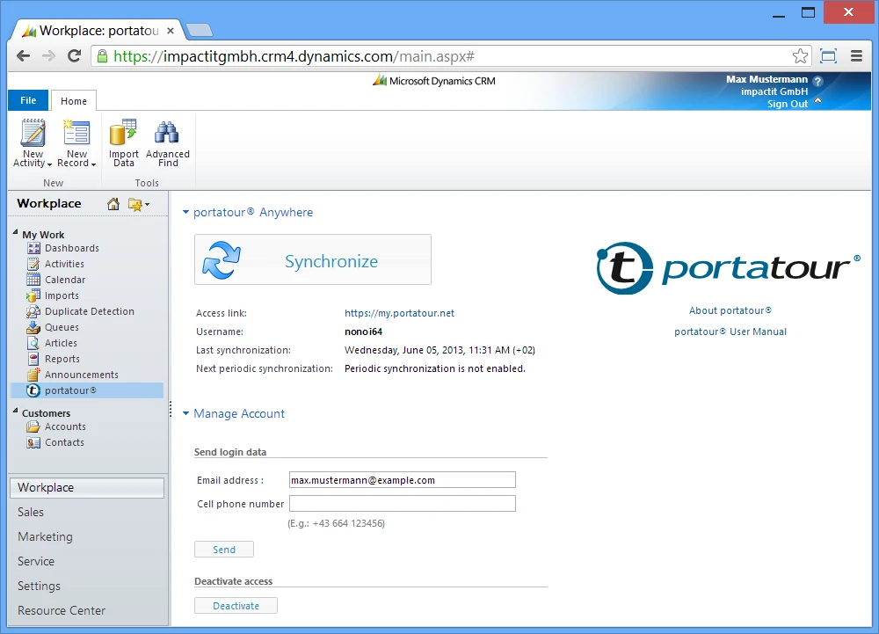Click the Duplicate Detection icon
Image resolution: width=879 pixels, height=634 pixels.
point(33,311)
